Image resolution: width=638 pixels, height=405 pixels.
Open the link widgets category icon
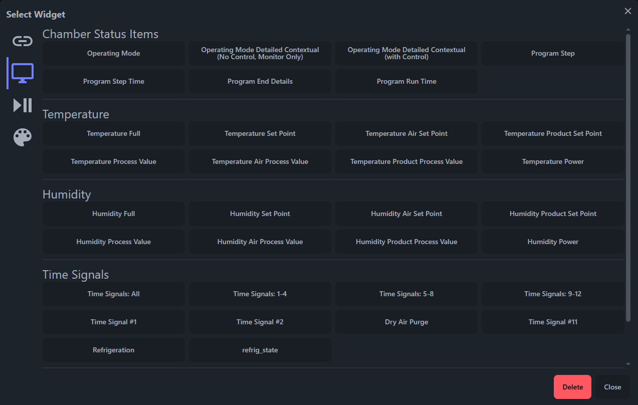click(x=23, y=41)
